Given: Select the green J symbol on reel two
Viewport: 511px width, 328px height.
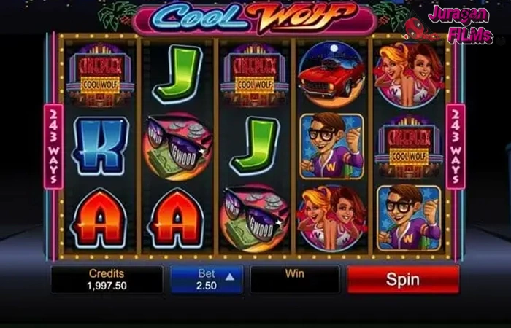Looking at the screenshot, I should coord(177,74).
